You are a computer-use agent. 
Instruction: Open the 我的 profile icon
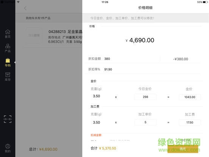[8, 148]
